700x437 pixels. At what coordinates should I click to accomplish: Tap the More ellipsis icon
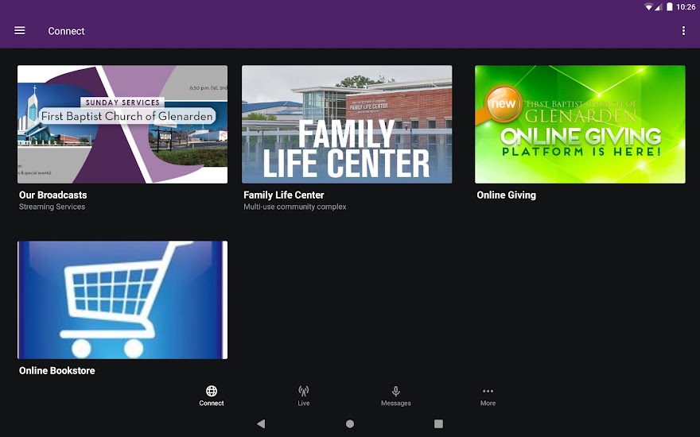[488, 391]
